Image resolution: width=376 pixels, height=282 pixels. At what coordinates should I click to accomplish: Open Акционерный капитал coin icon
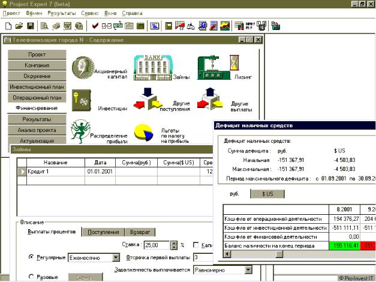(83, 67)
